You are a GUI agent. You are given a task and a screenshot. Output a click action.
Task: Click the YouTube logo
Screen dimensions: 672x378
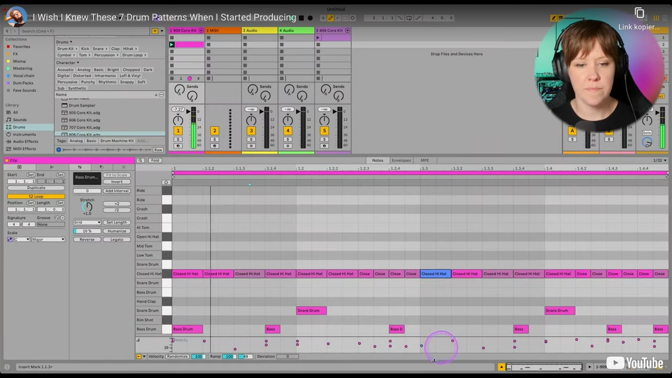tap(635, 363)
